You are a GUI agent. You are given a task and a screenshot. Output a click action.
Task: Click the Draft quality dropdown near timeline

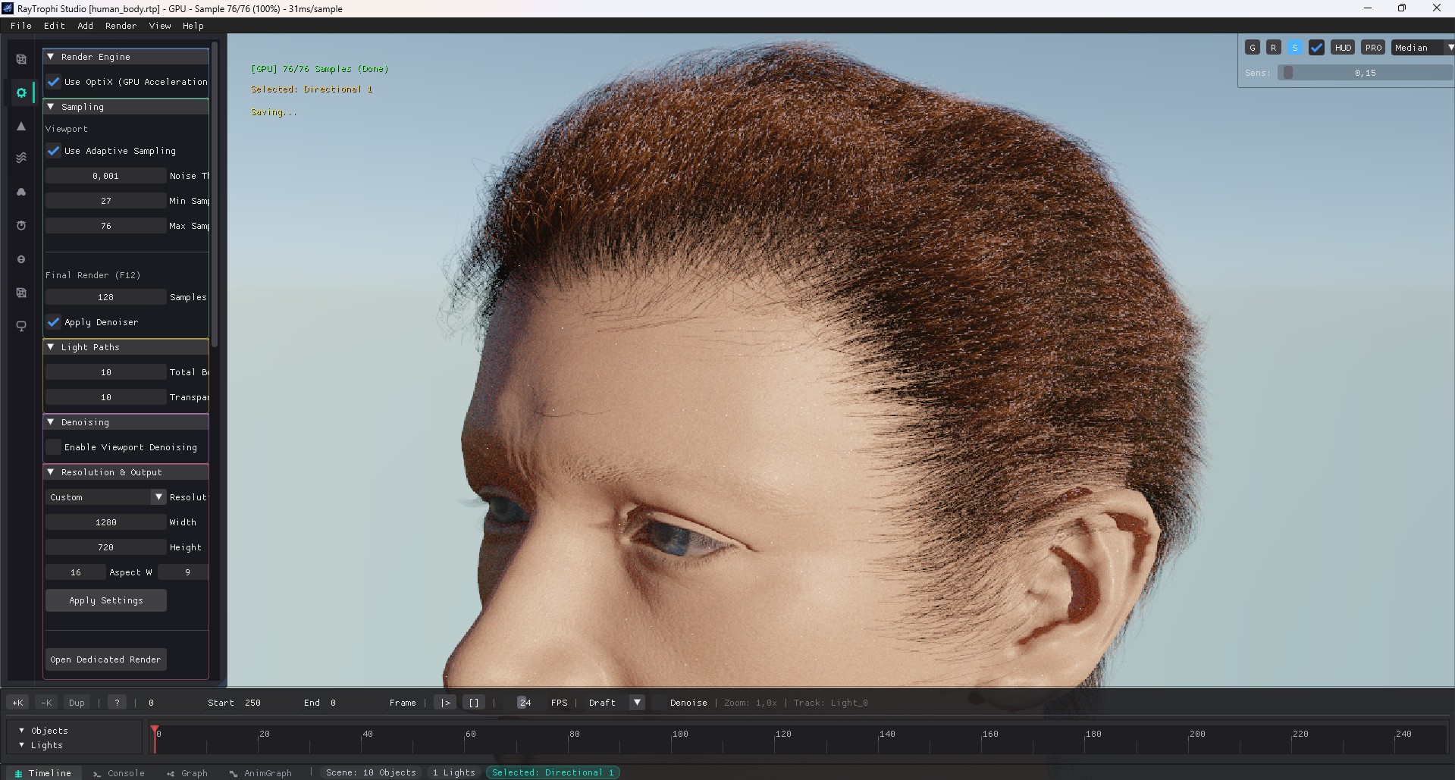click(613, 703)
